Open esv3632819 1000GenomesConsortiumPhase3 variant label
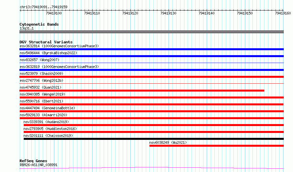Viewport: 293px width, 172px height. 59,67
